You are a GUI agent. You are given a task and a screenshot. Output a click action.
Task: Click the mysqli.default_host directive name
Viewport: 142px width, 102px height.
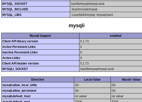pyautogui.click(x=16, y=96)
